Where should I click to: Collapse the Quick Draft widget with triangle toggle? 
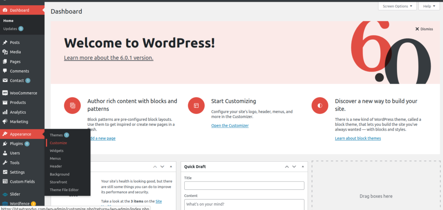(x=302, y=166)
